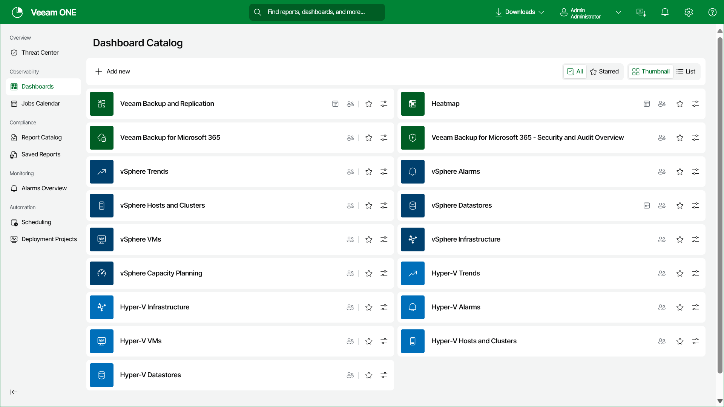Star the vSphere Alarms dashboard
724x407 pixels.
pos(680,171)
